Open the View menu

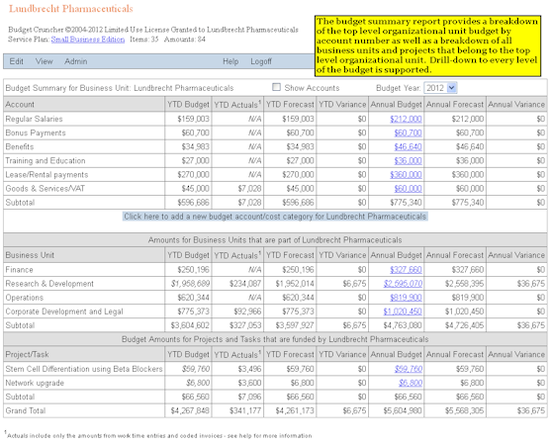pos(44,61)
